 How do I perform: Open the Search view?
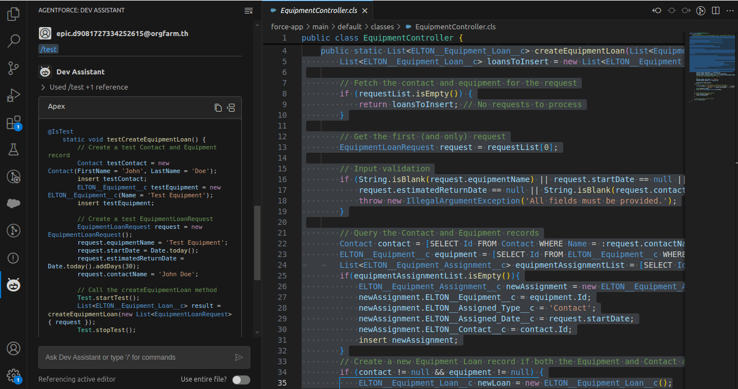[x=14, y=41]
